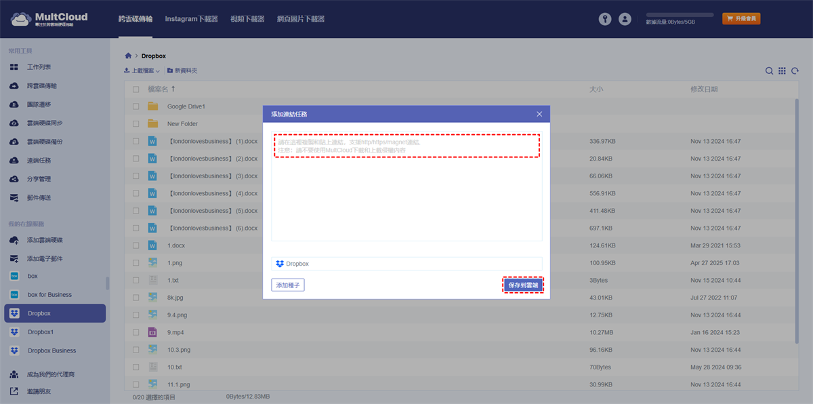The width and height of the screenshot is (813, 404).
Task: Check the (1).docx file checkbox
Action: 136,141
